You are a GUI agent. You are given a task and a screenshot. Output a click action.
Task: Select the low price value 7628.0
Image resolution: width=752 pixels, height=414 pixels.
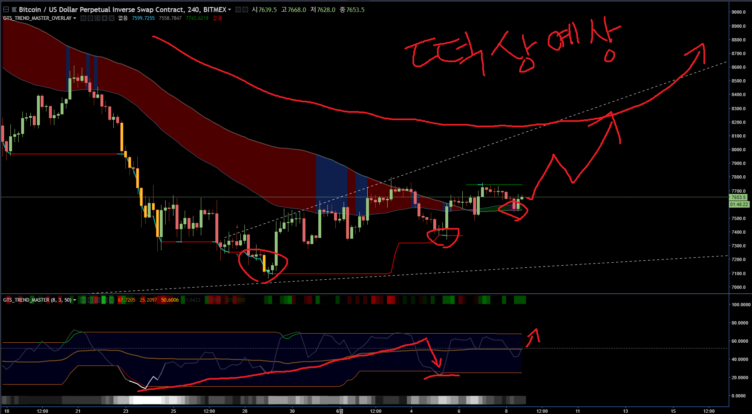click(x=326, y=10)
